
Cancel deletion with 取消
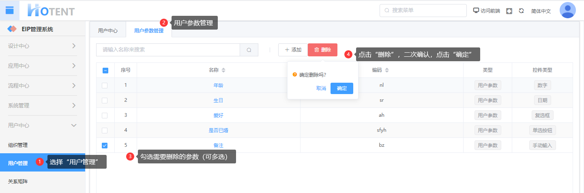click(x=321, y=88)
